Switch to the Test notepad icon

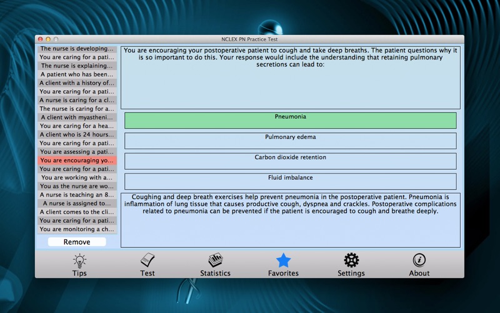[147, 260]
